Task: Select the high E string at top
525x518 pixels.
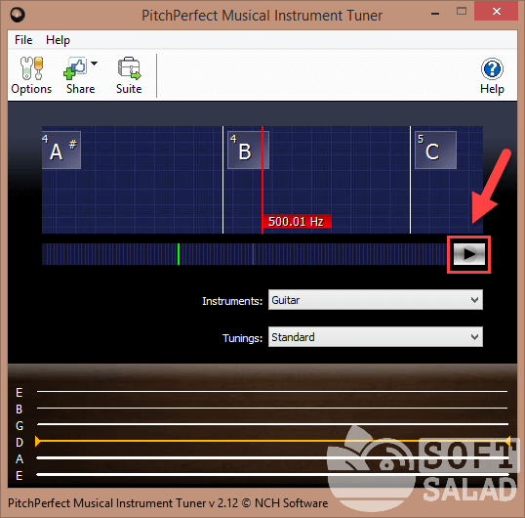Action: (272, 391)
